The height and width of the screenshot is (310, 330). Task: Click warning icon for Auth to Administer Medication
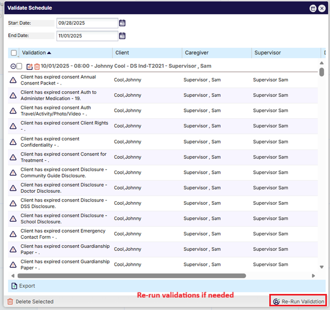tap(13, 95)
